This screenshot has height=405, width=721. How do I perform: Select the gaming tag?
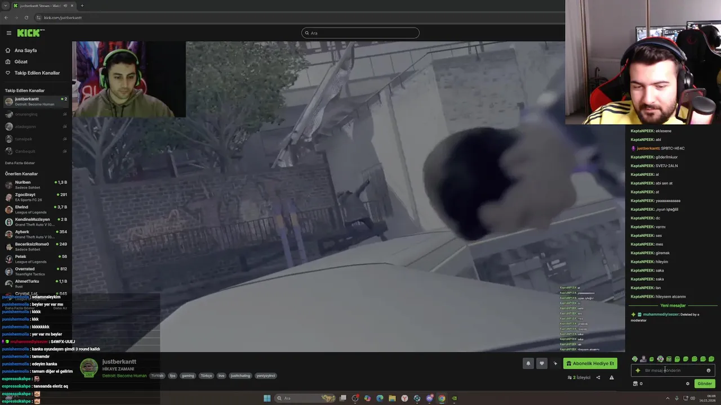pos(188,376)
